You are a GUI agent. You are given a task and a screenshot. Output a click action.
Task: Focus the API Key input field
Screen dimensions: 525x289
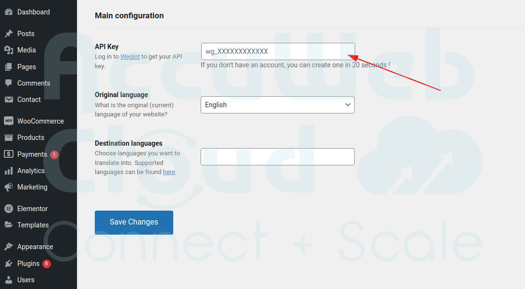[x=278, y=51]
